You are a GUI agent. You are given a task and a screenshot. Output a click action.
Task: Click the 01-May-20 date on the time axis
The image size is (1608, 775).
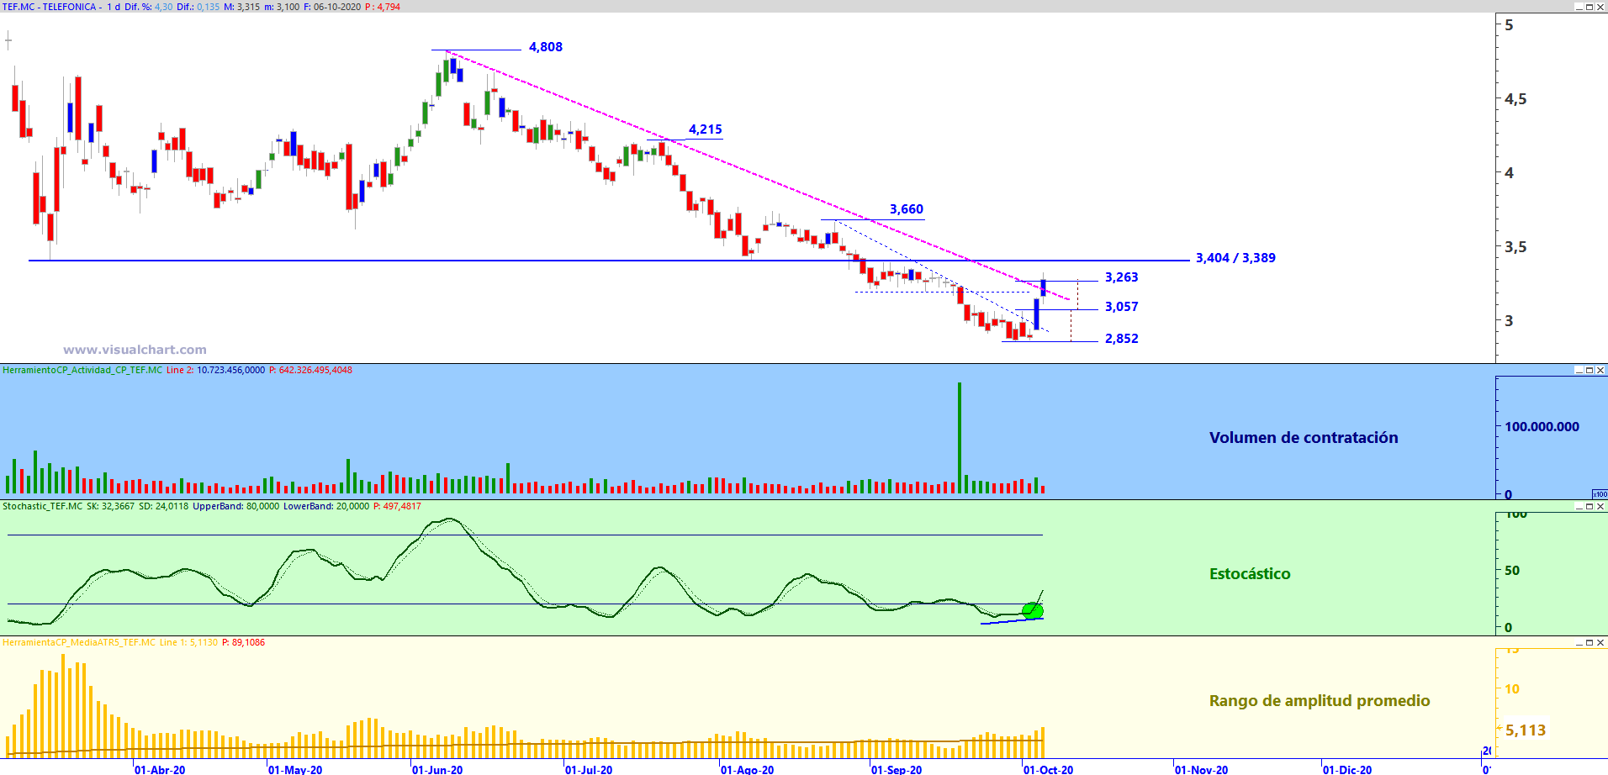click(295, 769)
